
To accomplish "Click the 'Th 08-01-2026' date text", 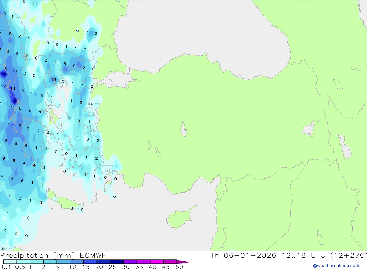I will 243,255.
